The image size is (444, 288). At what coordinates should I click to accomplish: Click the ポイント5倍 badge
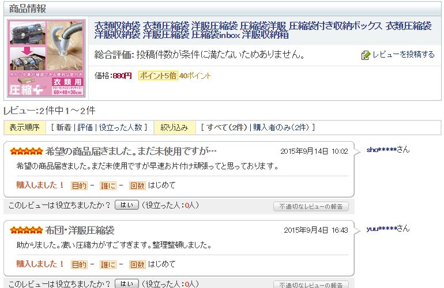157,75
